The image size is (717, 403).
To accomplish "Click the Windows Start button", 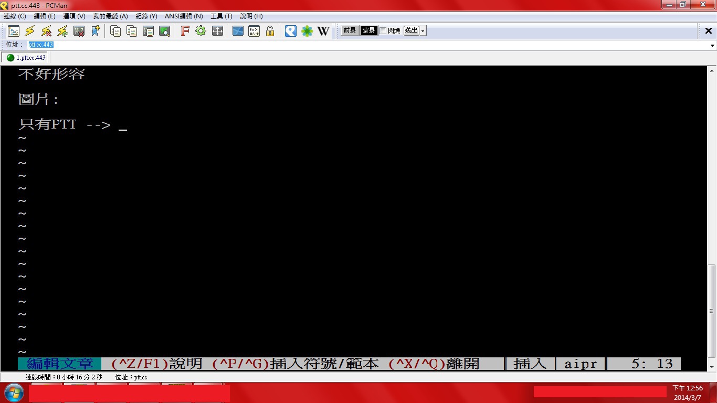I will 14,393.
